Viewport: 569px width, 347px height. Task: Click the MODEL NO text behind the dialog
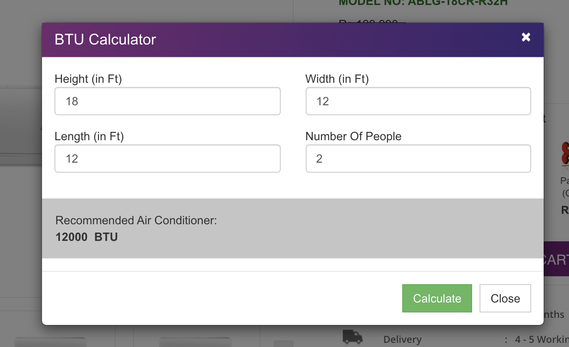(x=423, y=3)
